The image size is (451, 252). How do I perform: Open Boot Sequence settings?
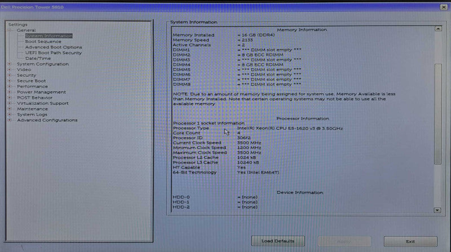43,42
